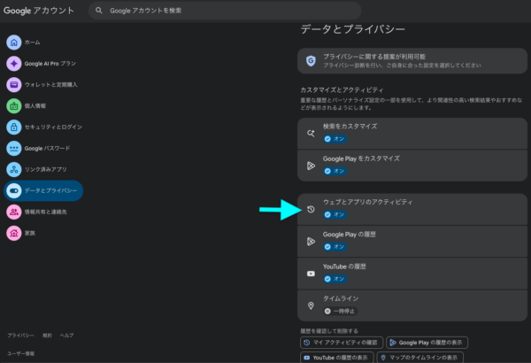The width and height of the screenshot is (531, 363).
Task: Click the リンク済みアプリ linked apps icon
Action: click(14, 169)
